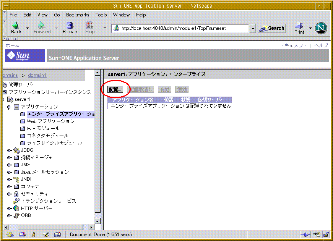Click the tree panel vertical scrollbar up arrow

pos(97,73)
